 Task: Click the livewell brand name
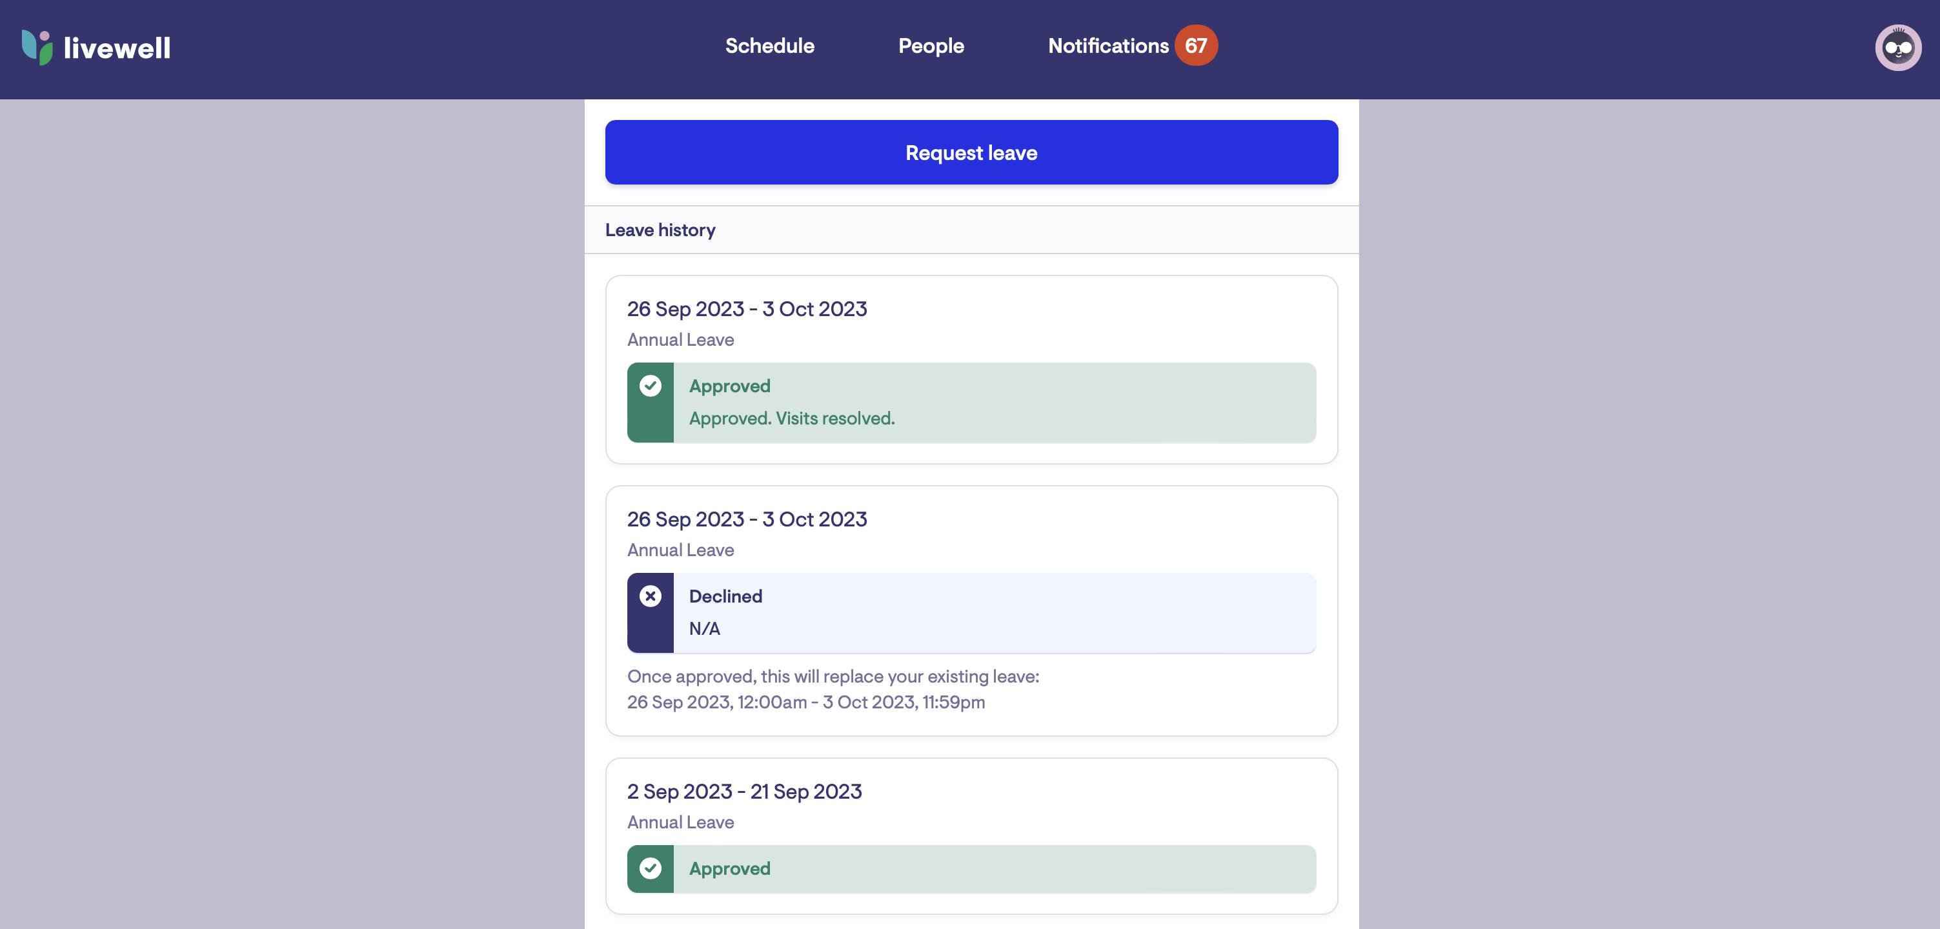pos(117,48)
